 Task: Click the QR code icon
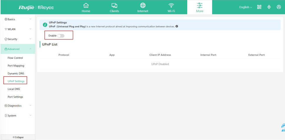[259, 7]
